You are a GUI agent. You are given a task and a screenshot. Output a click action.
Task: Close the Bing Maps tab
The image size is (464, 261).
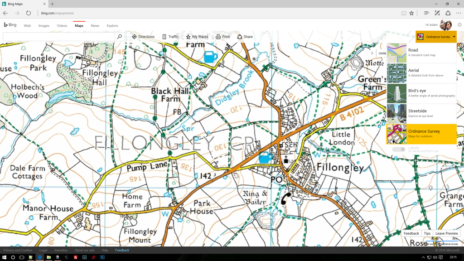(x=44, y=4)
